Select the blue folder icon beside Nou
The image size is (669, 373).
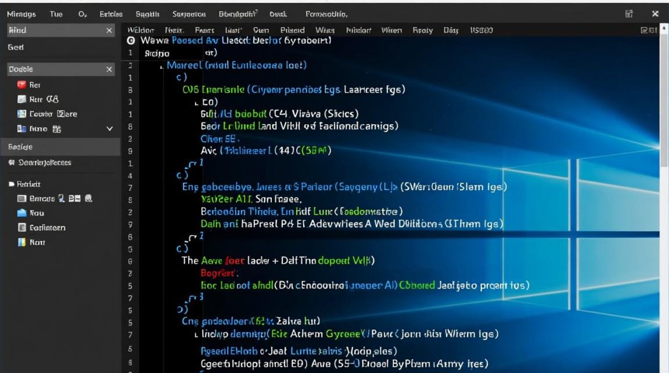coord(21,213)
